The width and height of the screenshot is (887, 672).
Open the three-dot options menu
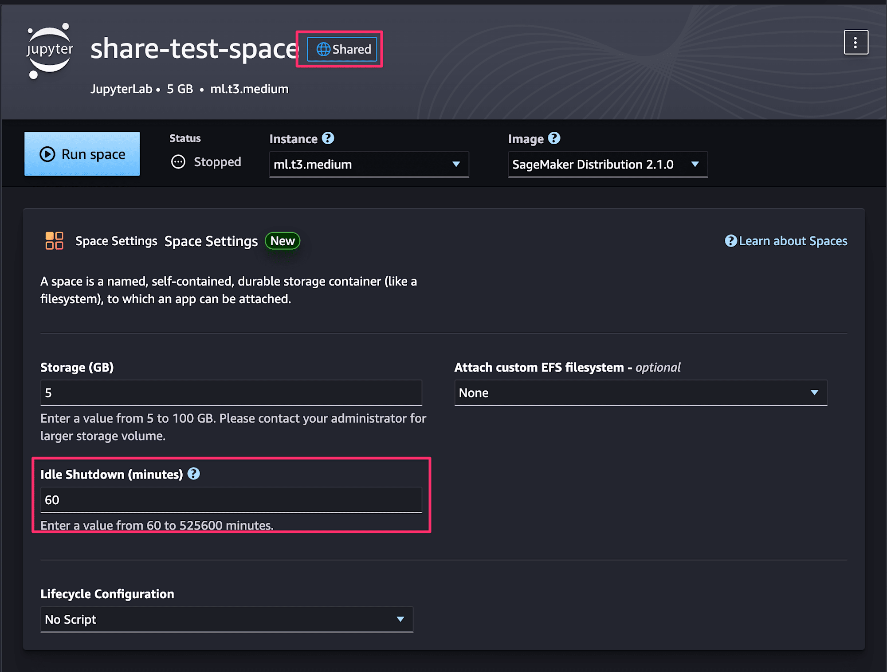point(856,43)
